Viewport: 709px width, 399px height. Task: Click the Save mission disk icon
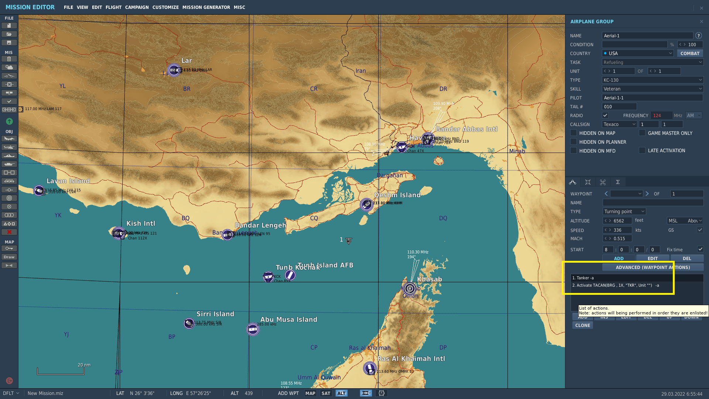pos(9,42)
